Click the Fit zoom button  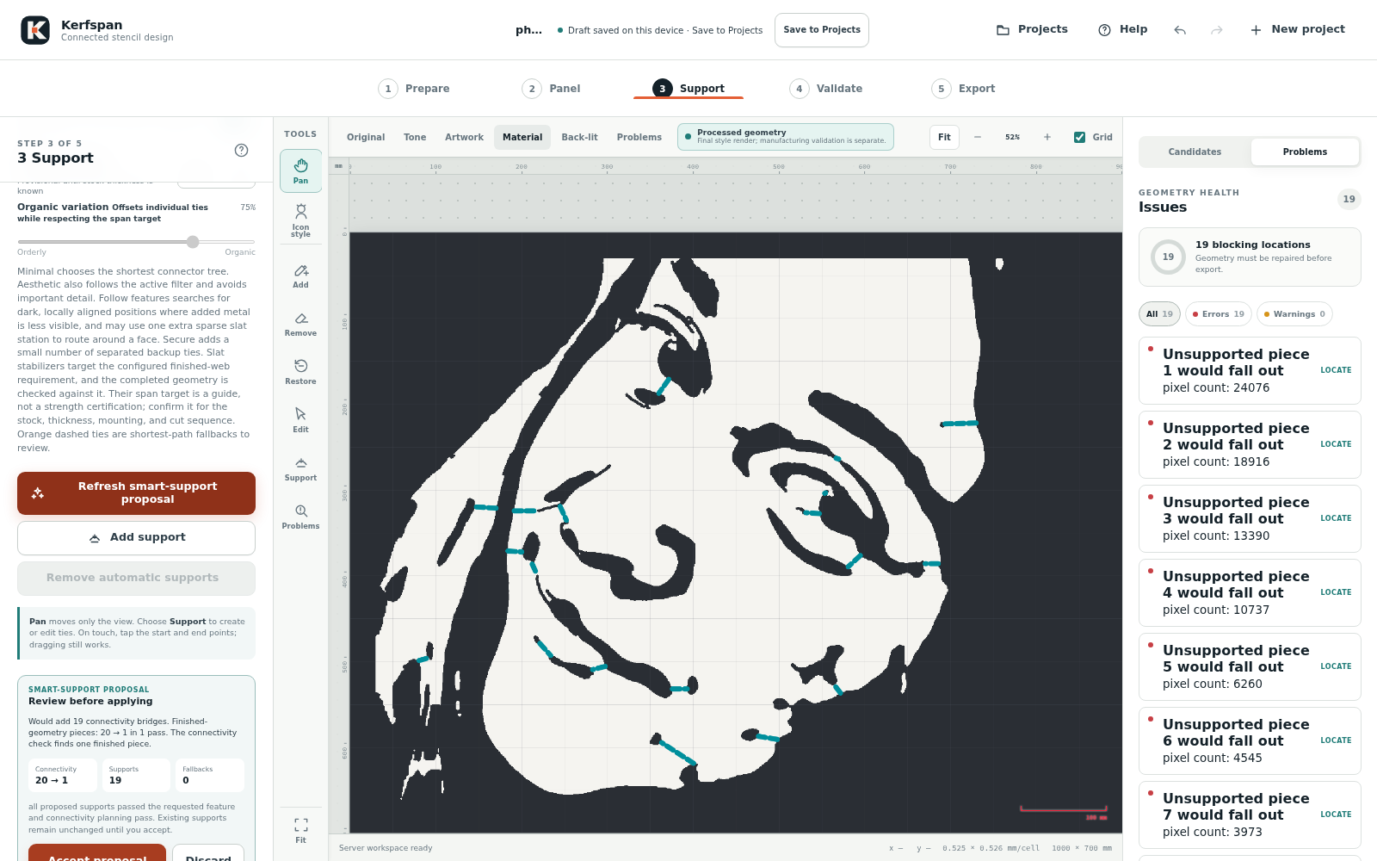[944, 137]
